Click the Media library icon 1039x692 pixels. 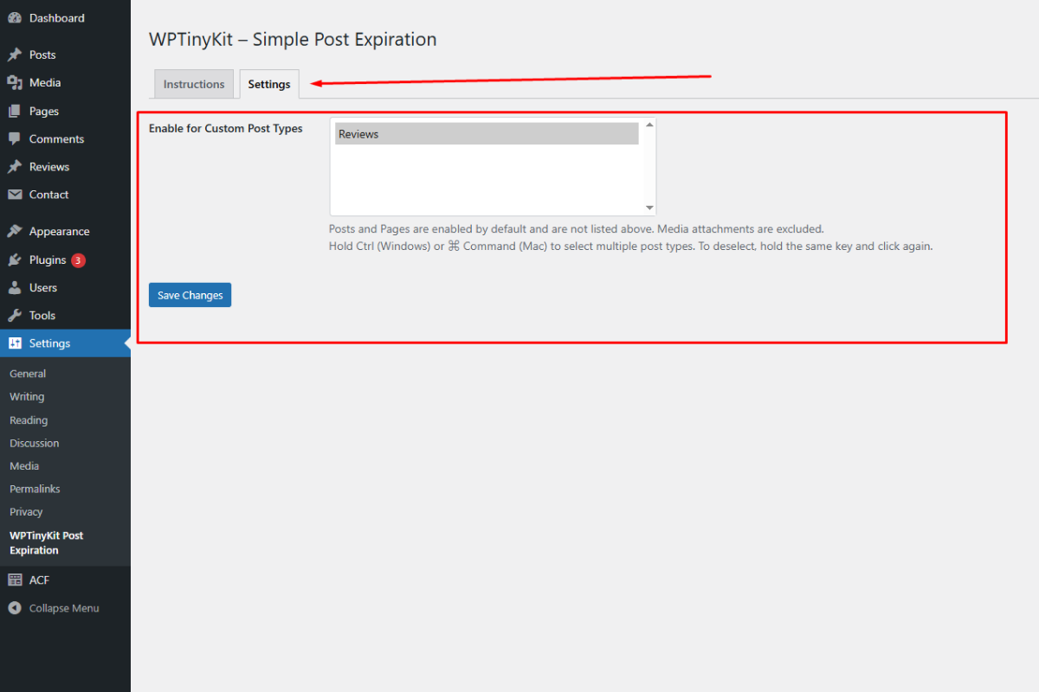point(15,83)
